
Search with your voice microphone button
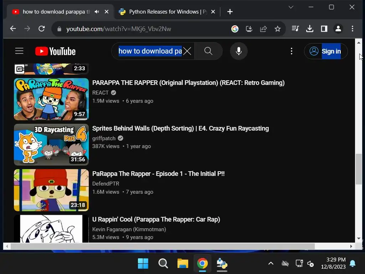click(x=238, y=51)
